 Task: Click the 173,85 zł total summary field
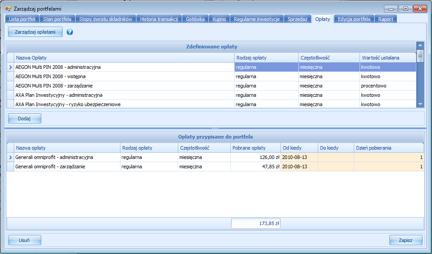coord(256,223)
